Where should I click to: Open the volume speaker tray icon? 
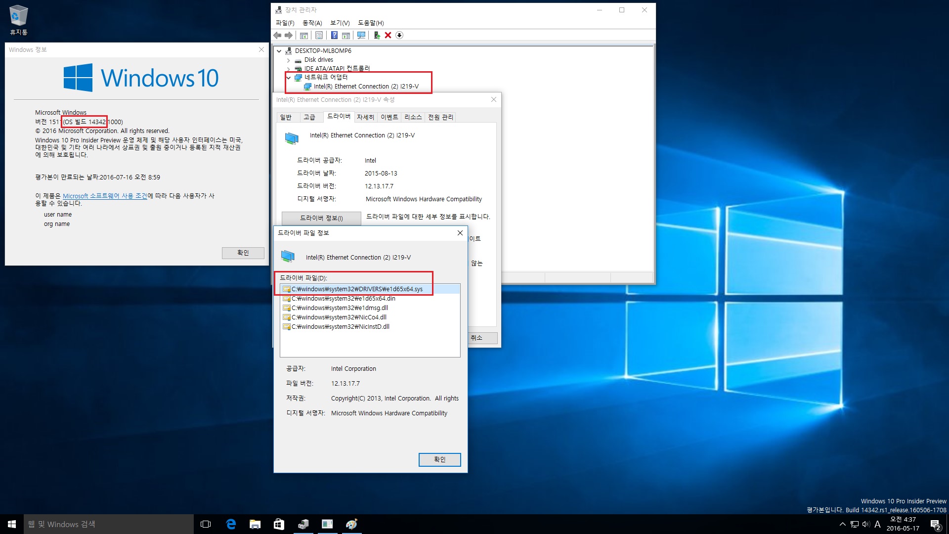coord(866,524)
